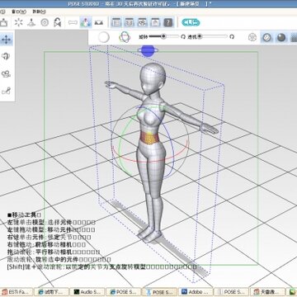297x297 pixels.
Task: Click the blue light source sphere above head
Action: tap(148, 51)
